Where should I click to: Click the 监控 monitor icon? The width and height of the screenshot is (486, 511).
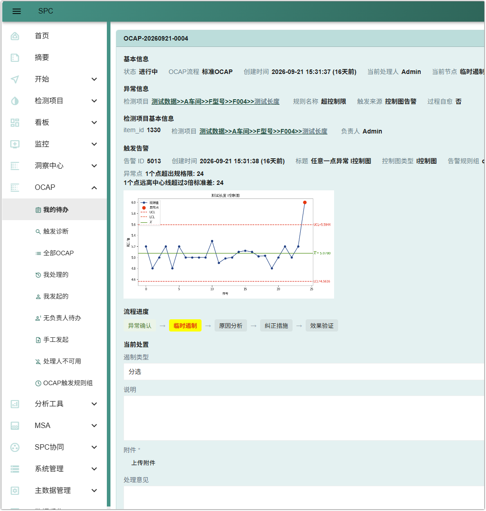pos(15,144)
